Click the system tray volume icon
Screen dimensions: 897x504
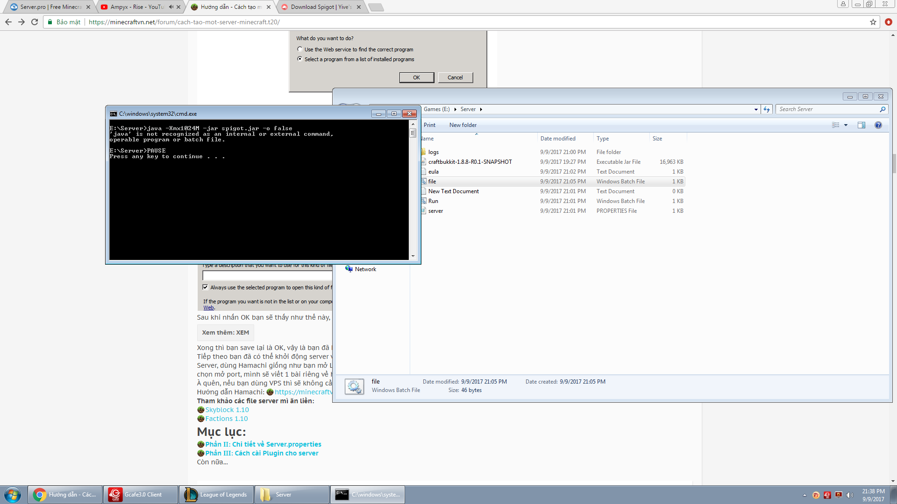pyautogui.click(x=849, y=495)
